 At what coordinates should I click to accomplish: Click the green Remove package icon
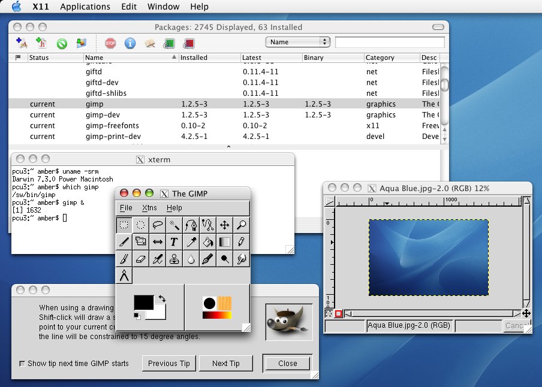pyautogui.click(x=62, y=44)
